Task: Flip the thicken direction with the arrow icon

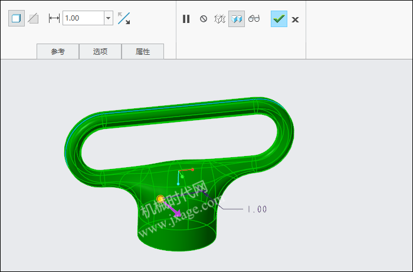Action: [x=124, y=18]
